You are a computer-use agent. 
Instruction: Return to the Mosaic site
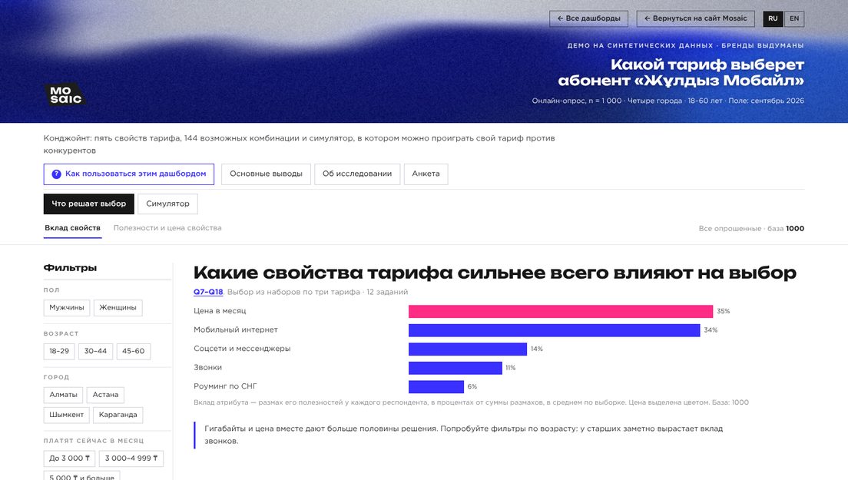(x=695, y=18)
